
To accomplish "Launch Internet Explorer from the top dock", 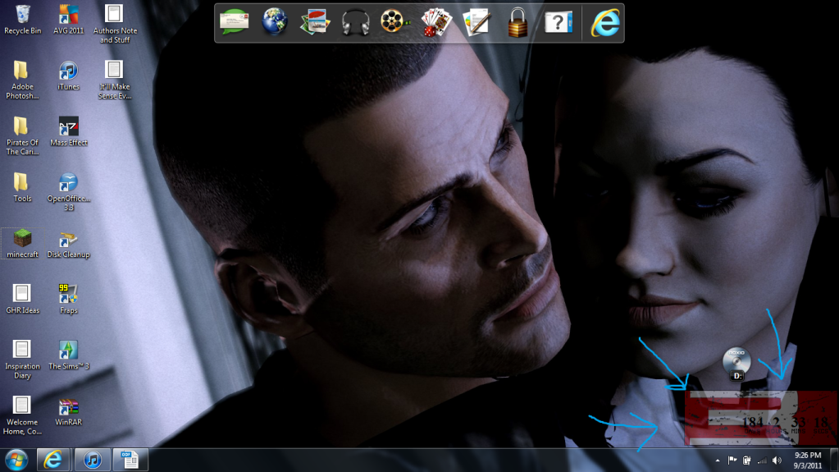I will click(x=605, y=23).
